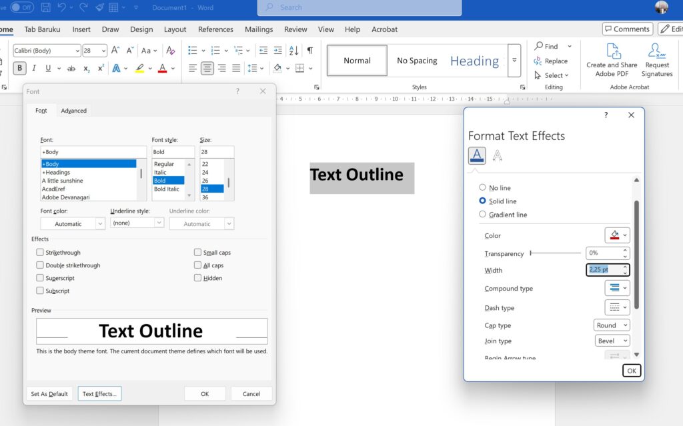Check the Superscript checkbox in Font dialog

[x=40, y=277]
